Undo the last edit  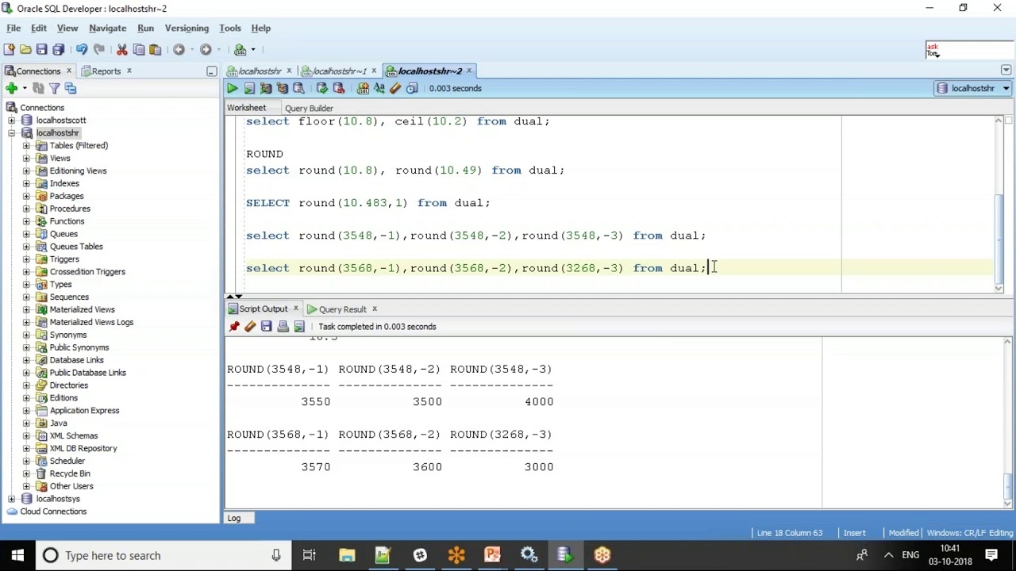(x=82, y=49)
